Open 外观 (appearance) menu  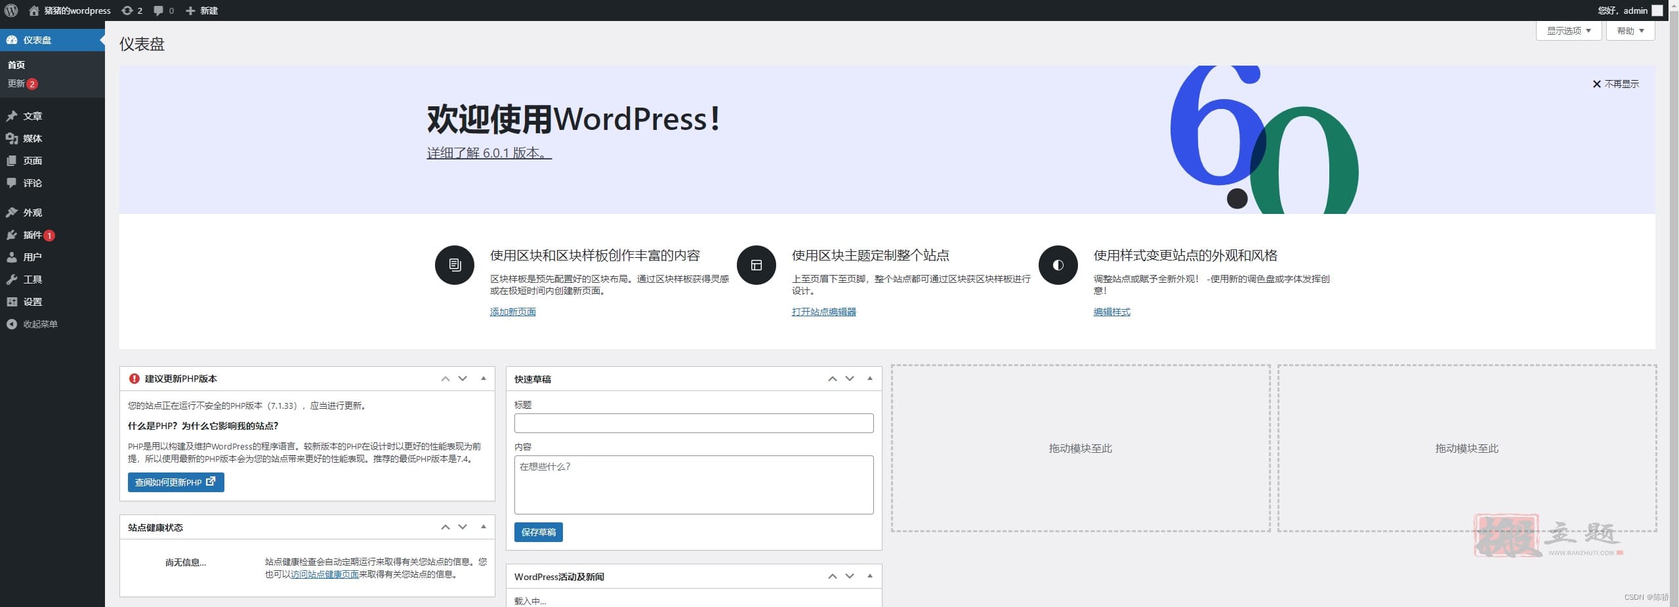point(52,213)
